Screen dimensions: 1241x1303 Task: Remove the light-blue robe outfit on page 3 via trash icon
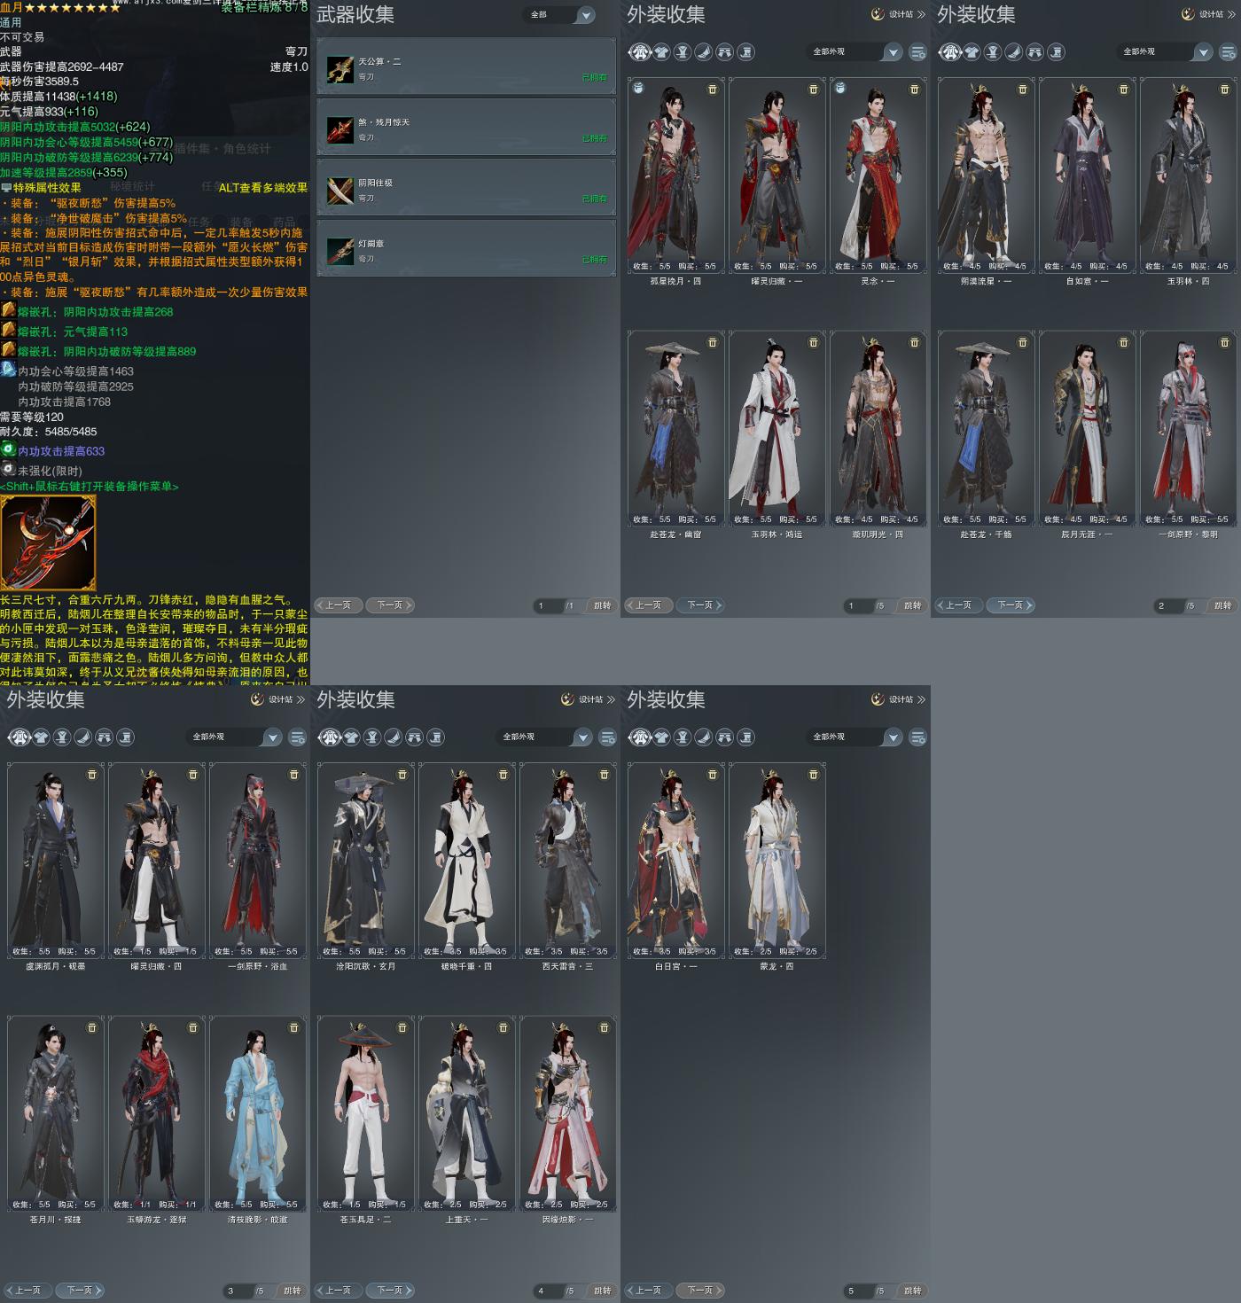point(294,1027)
